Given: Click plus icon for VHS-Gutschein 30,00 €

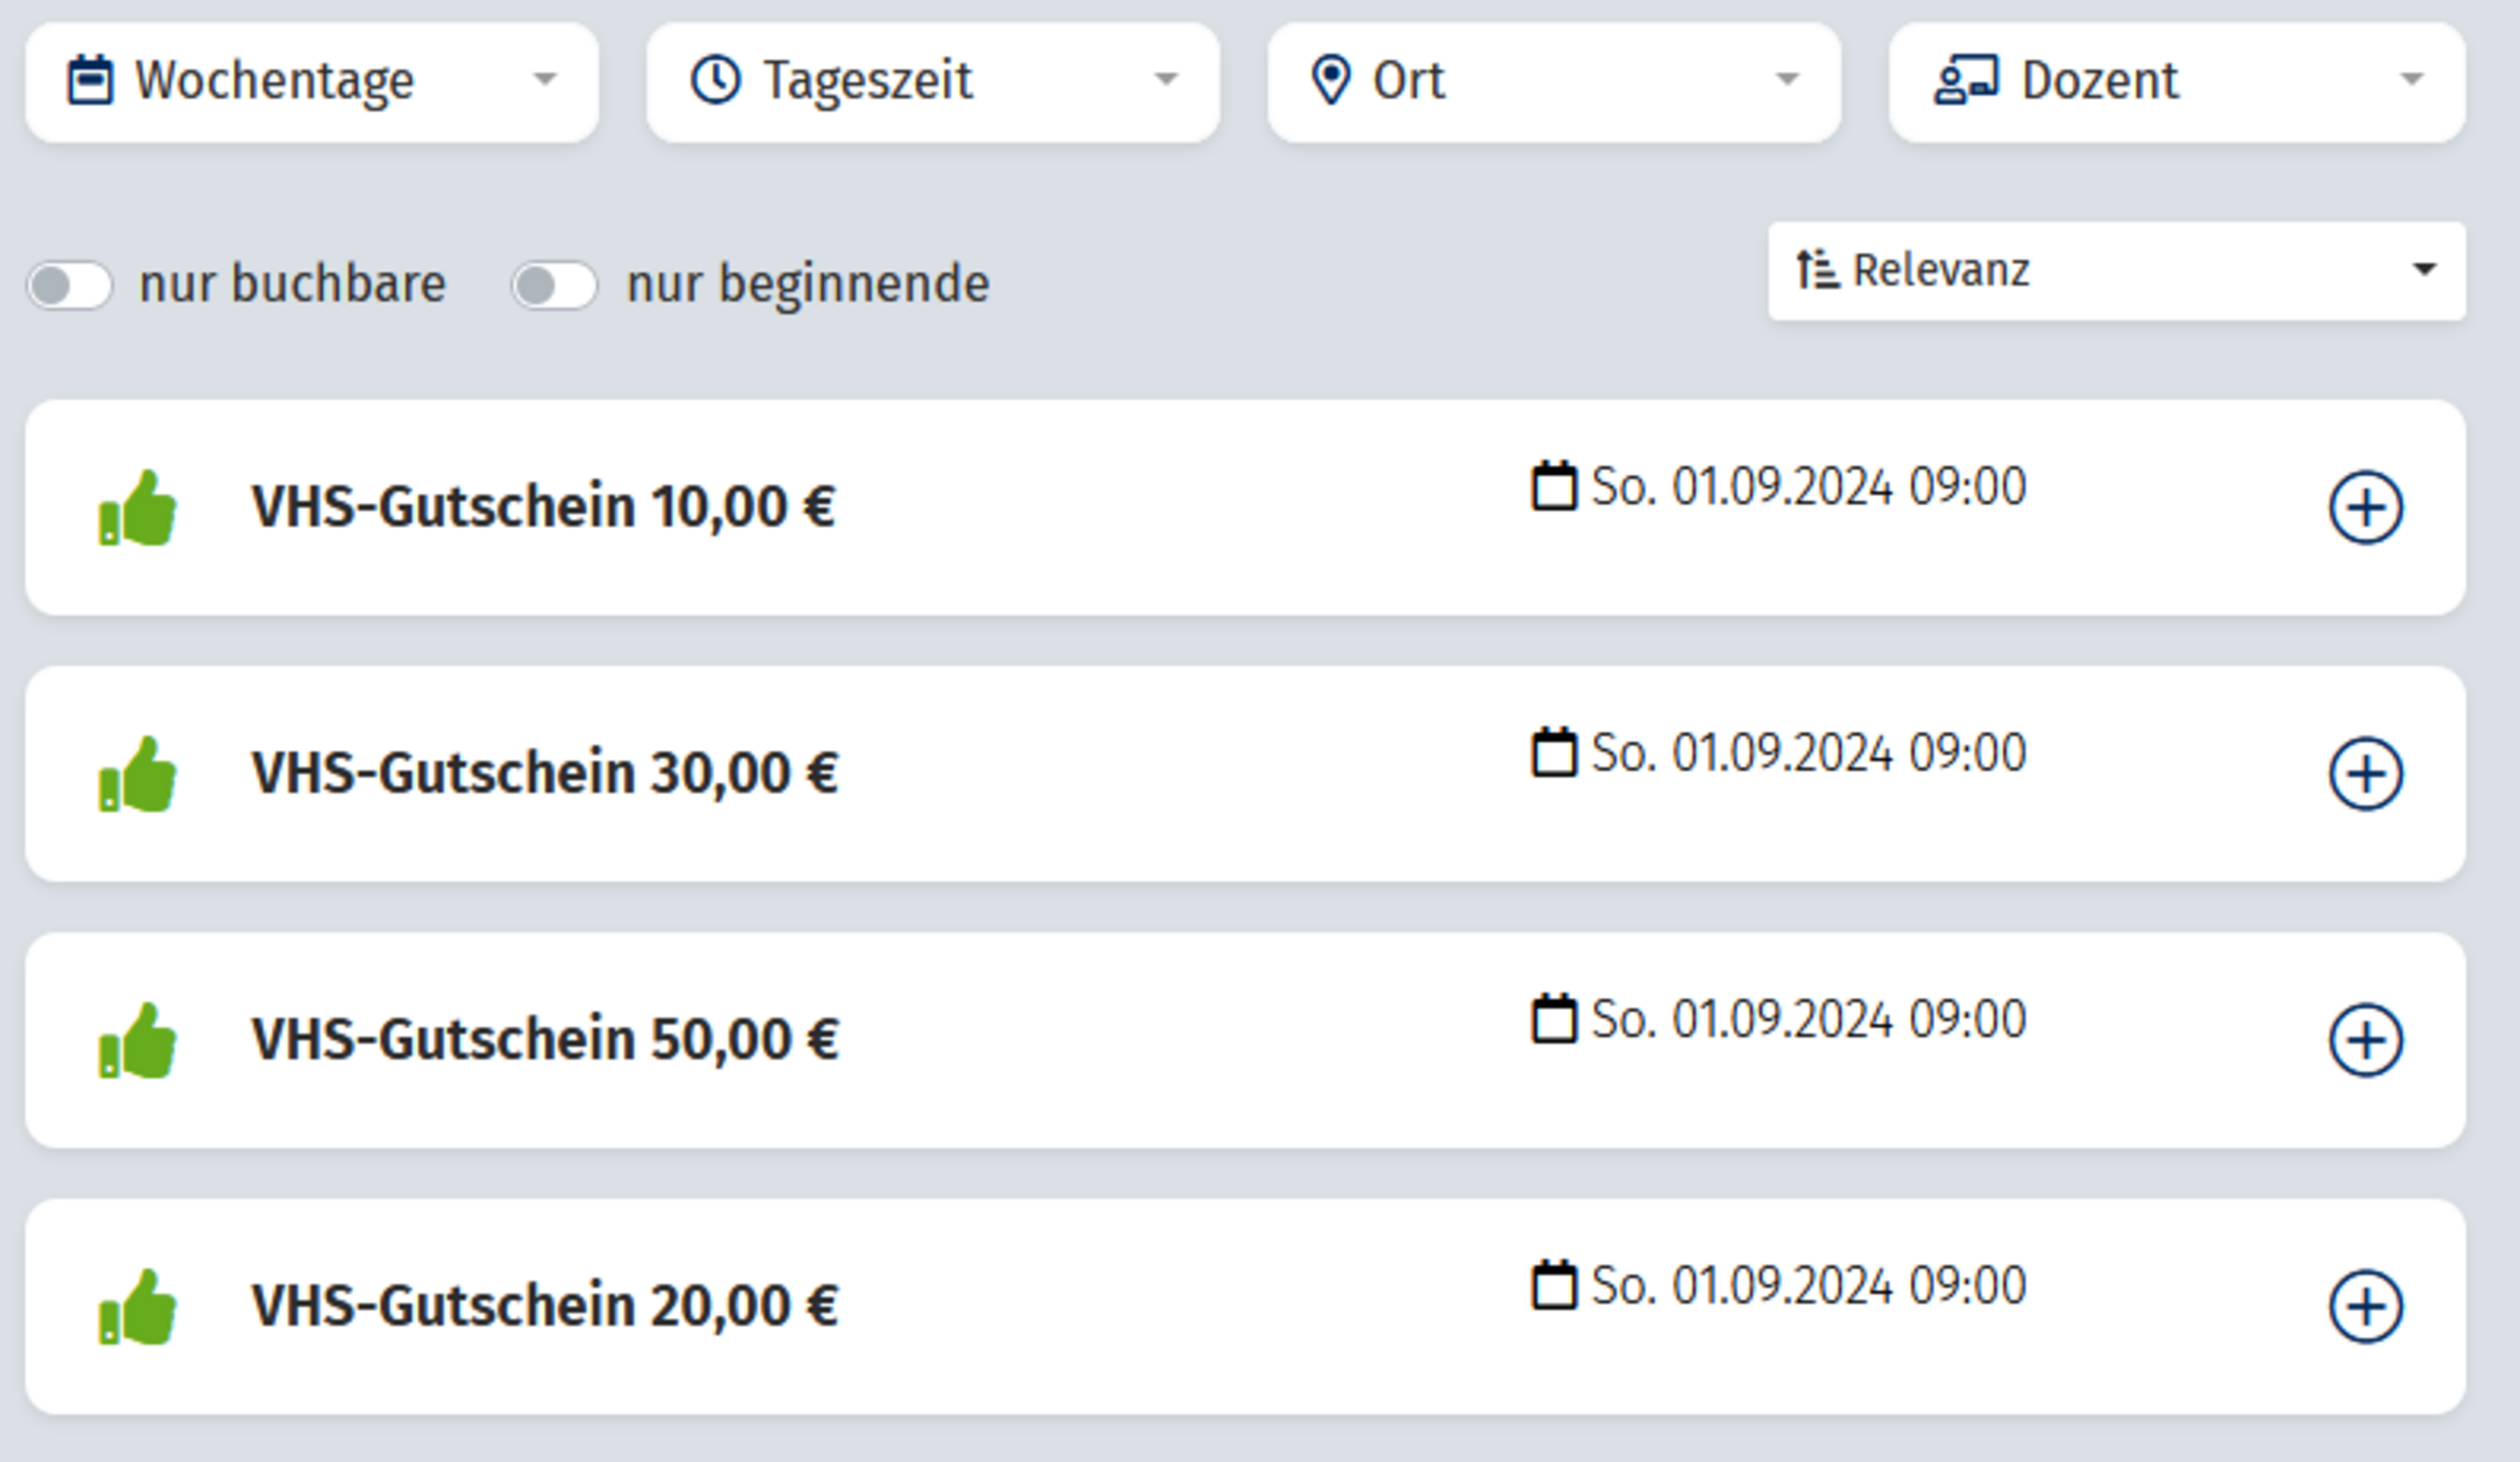Looking at the screenshot, I should (2365, 773).
